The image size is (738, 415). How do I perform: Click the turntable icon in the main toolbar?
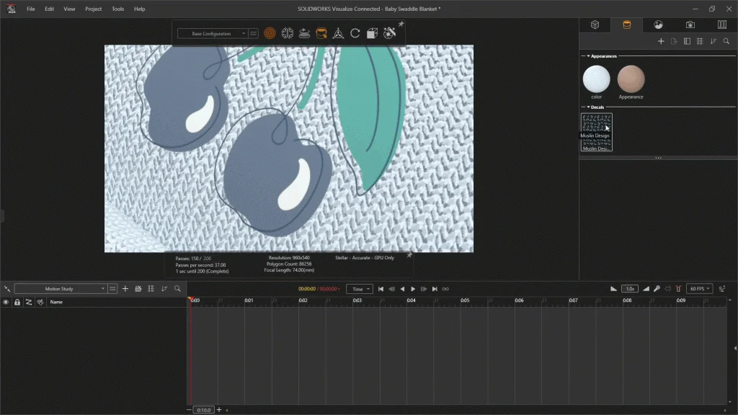click(x=304, y=33)
